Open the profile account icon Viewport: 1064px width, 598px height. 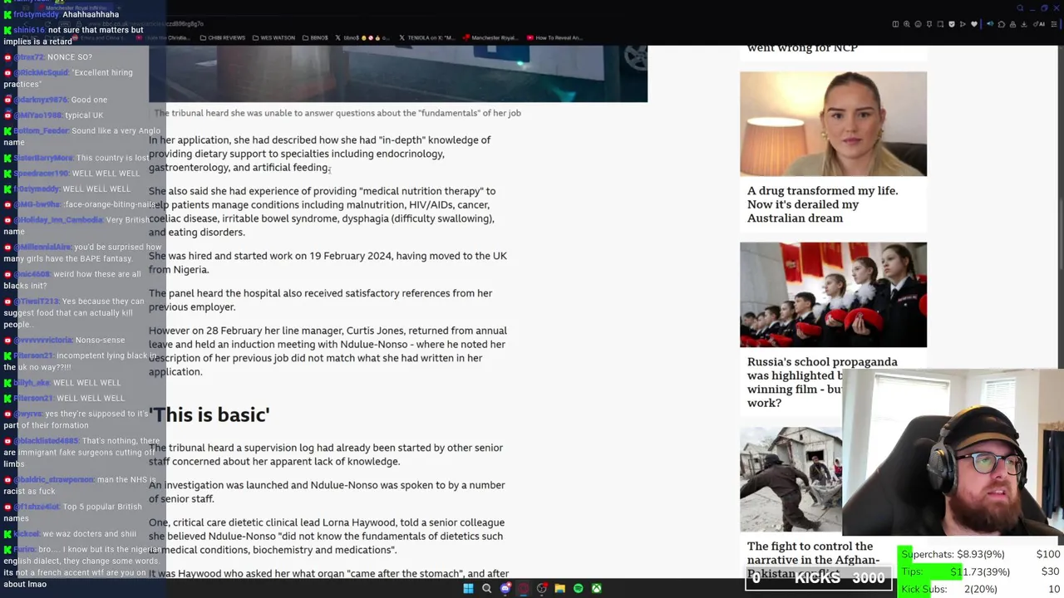click(1012, 24)
